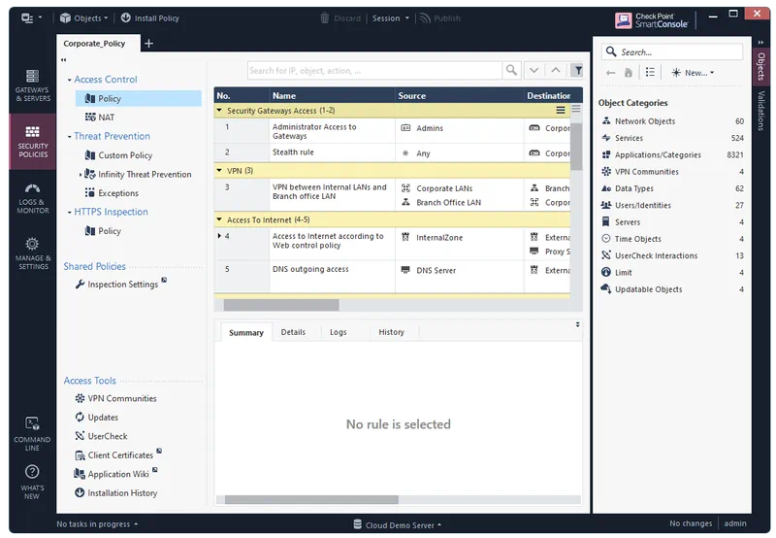Add a new policy tab
776x538 pixels.
(x=148, y=44)
